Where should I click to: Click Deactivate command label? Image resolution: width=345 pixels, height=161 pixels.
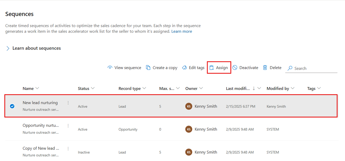249,68
